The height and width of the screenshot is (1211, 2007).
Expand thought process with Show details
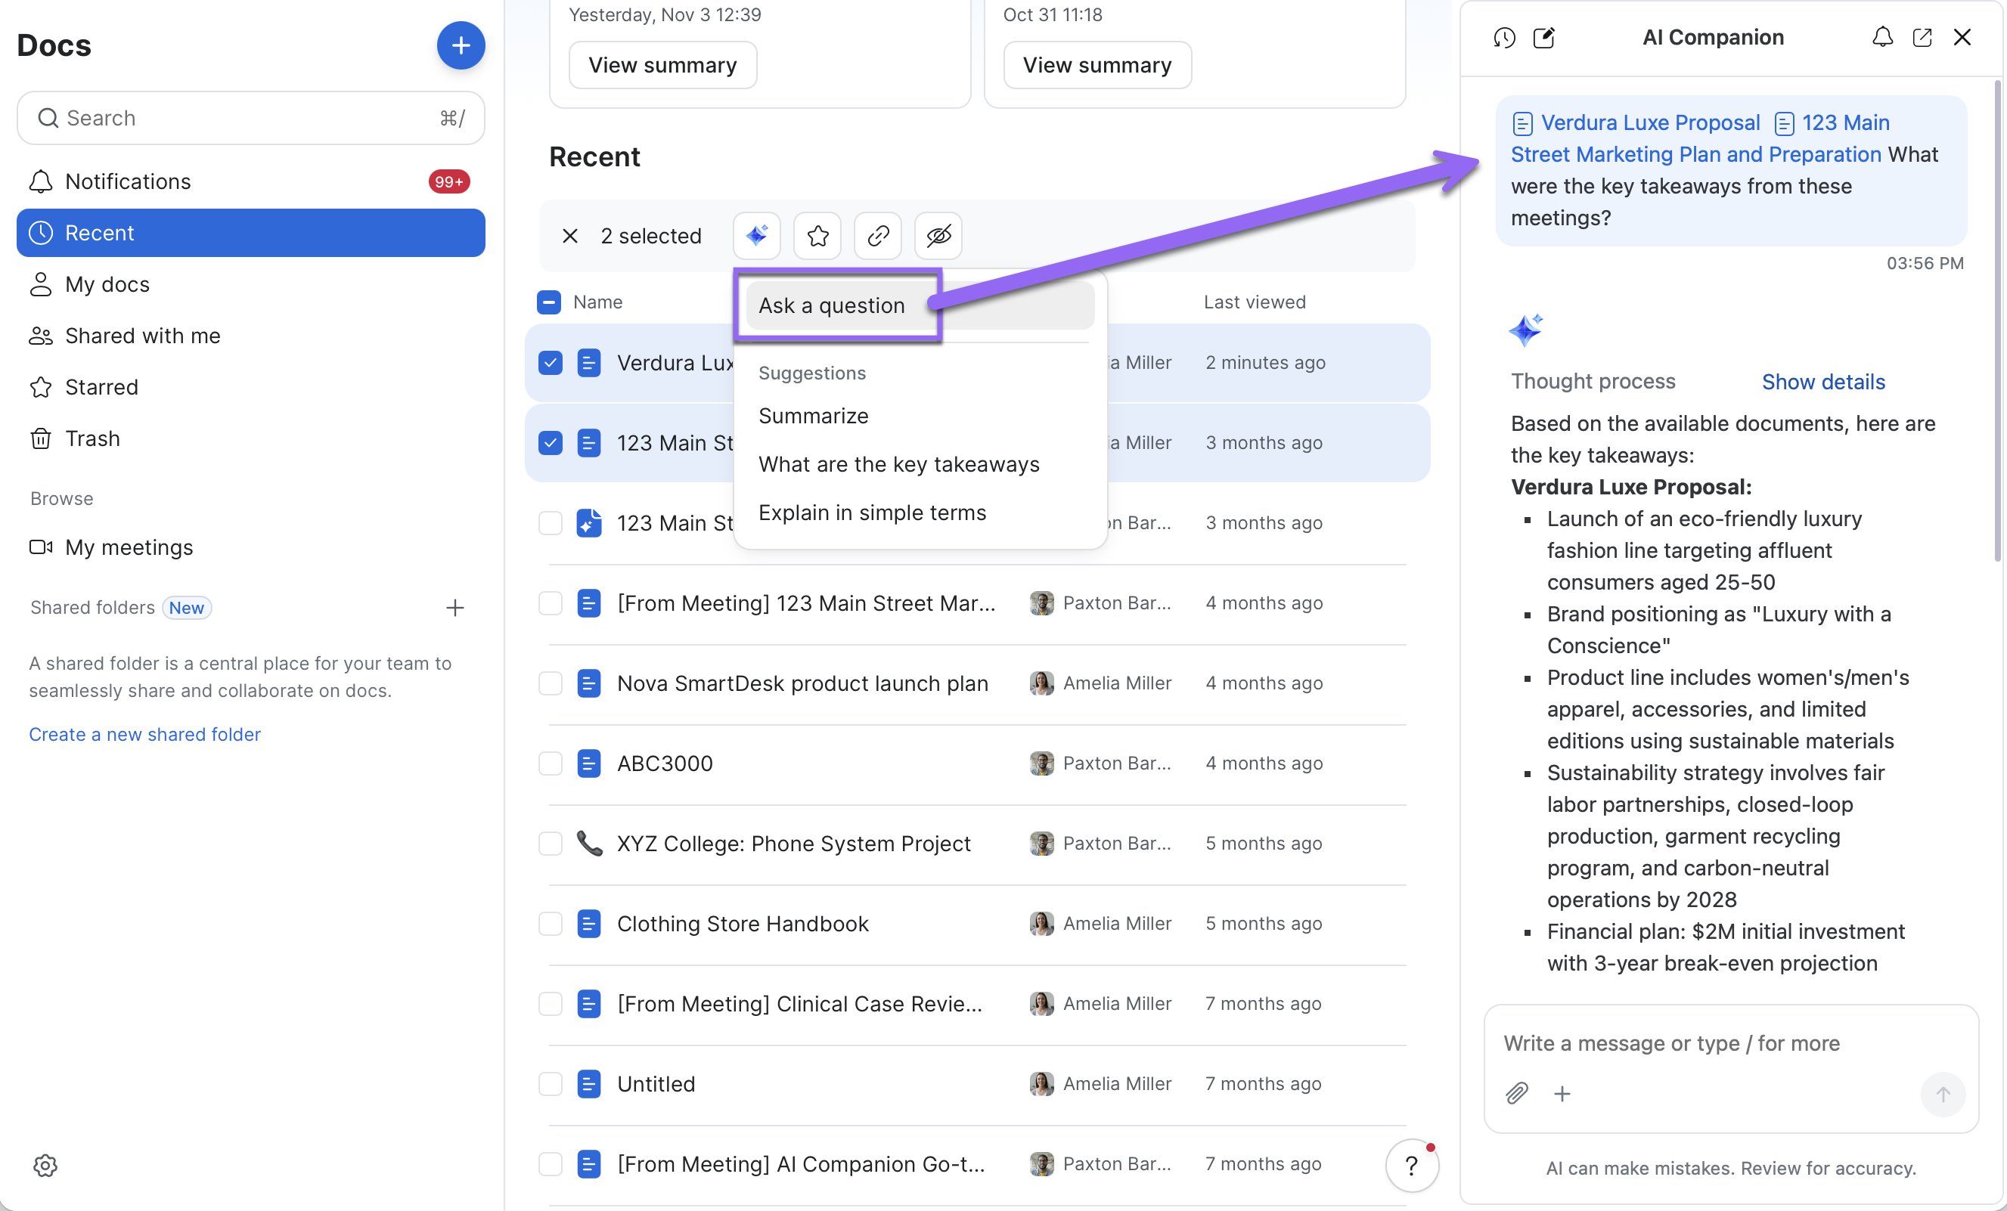tap(1823, 382)
